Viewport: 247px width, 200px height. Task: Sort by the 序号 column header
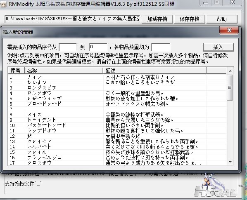16,71
